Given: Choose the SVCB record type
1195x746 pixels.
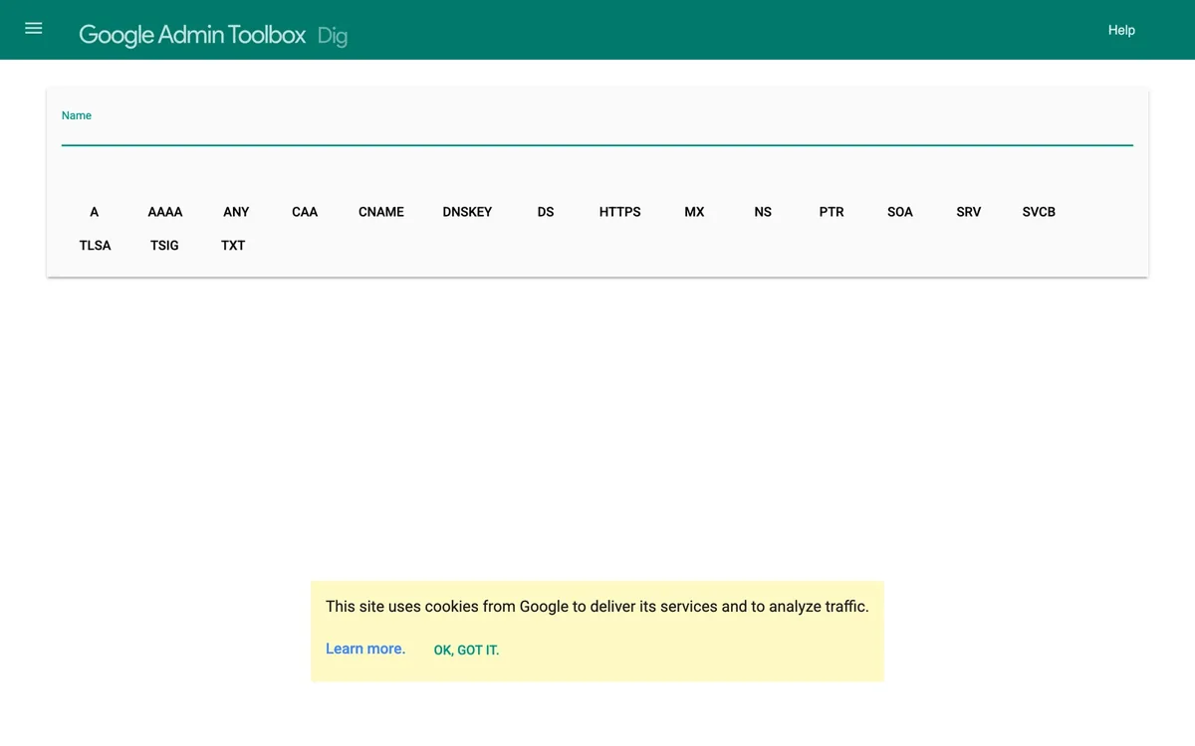Looking at the screenshot, I should [x=1039, y=212].
